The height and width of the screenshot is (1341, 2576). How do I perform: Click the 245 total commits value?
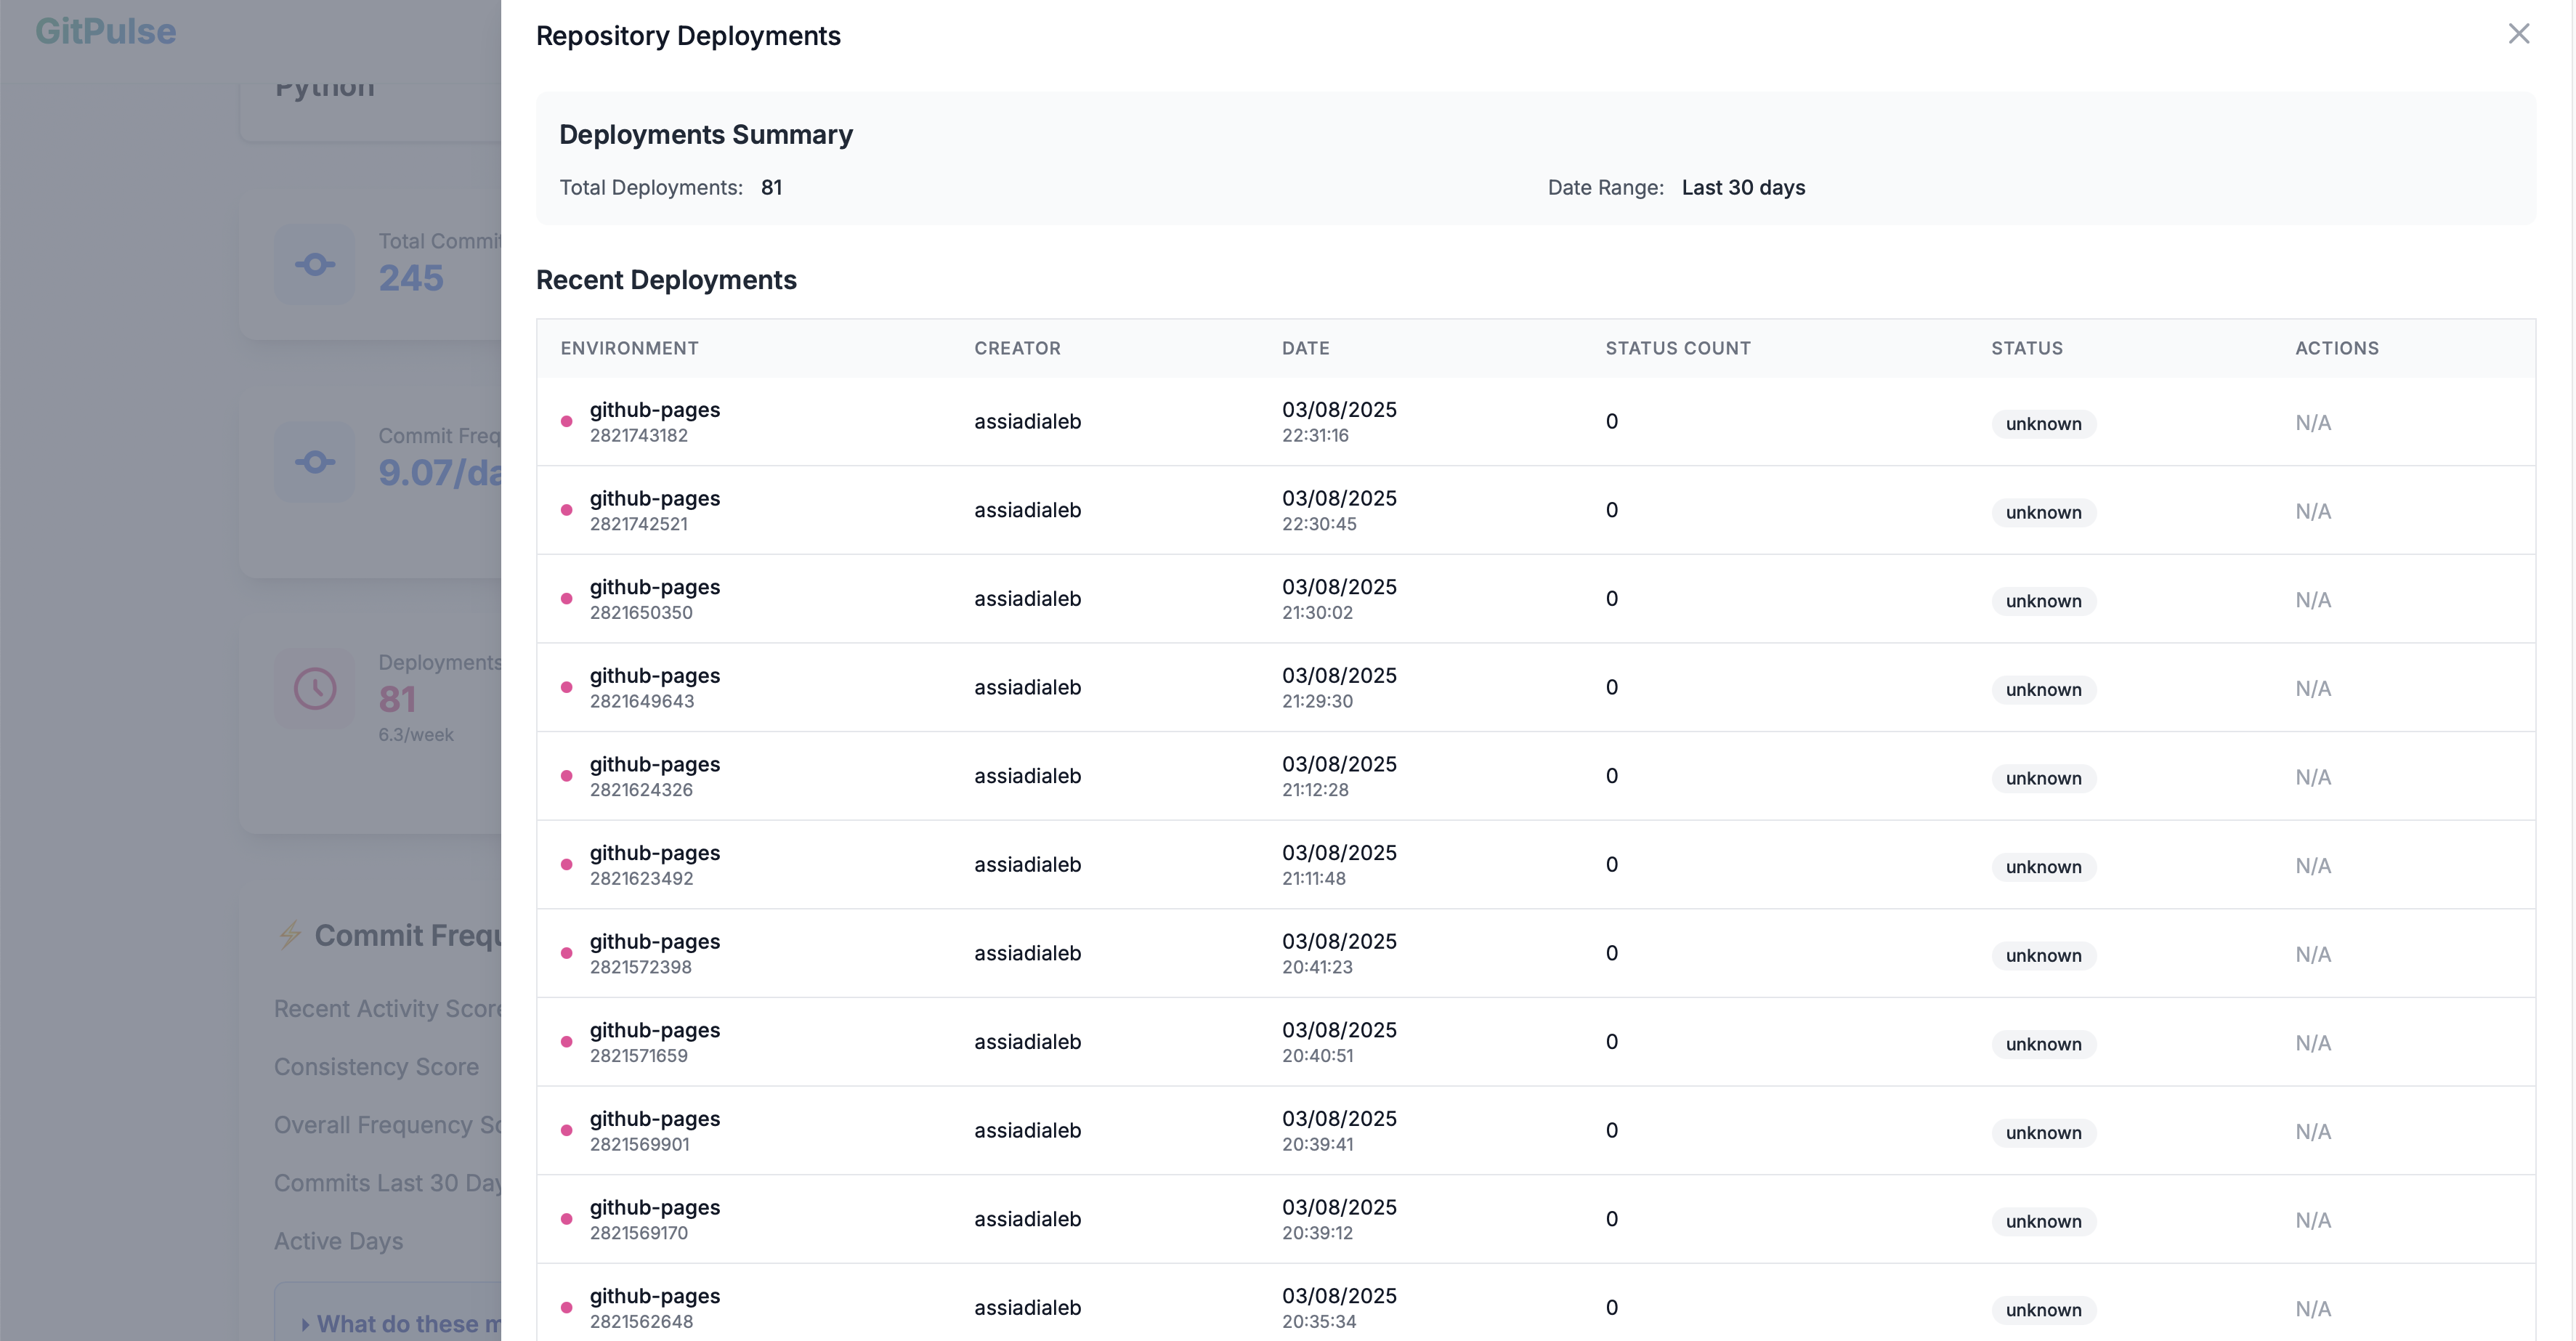tap(411, 278)
